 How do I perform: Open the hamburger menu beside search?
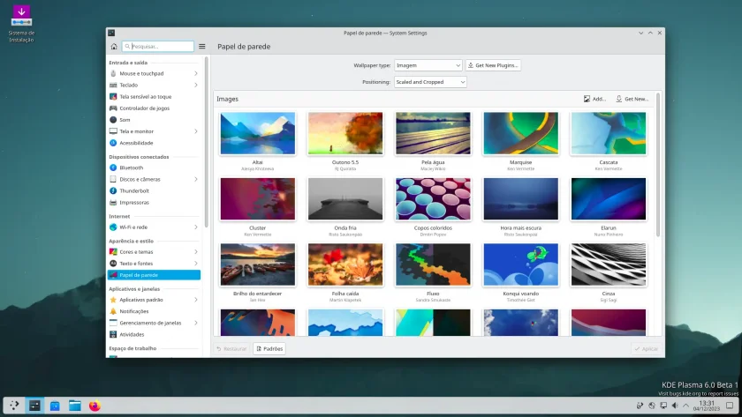(202, 46)
